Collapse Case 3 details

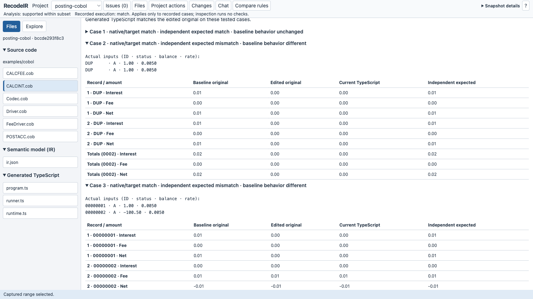[196, 185]
